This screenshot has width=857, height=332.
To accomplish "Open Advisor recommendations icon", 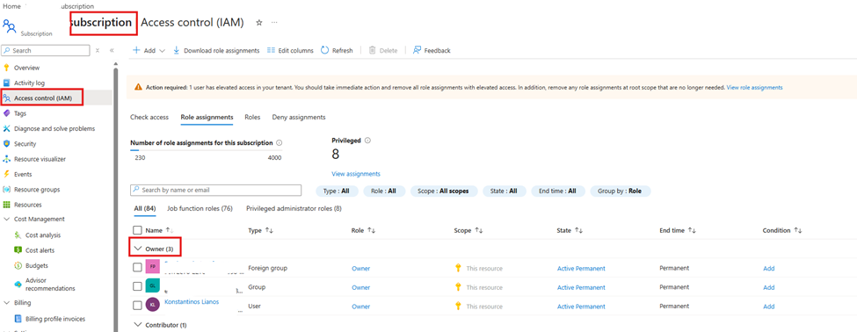I will tap(18, 285).
